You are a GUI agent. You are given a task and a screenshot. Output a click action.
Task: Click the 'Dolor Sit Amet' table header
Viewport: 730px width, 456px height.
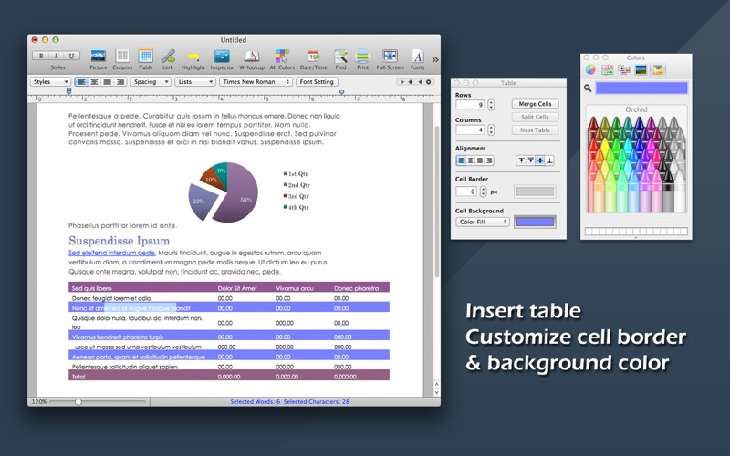click(237, 288)
